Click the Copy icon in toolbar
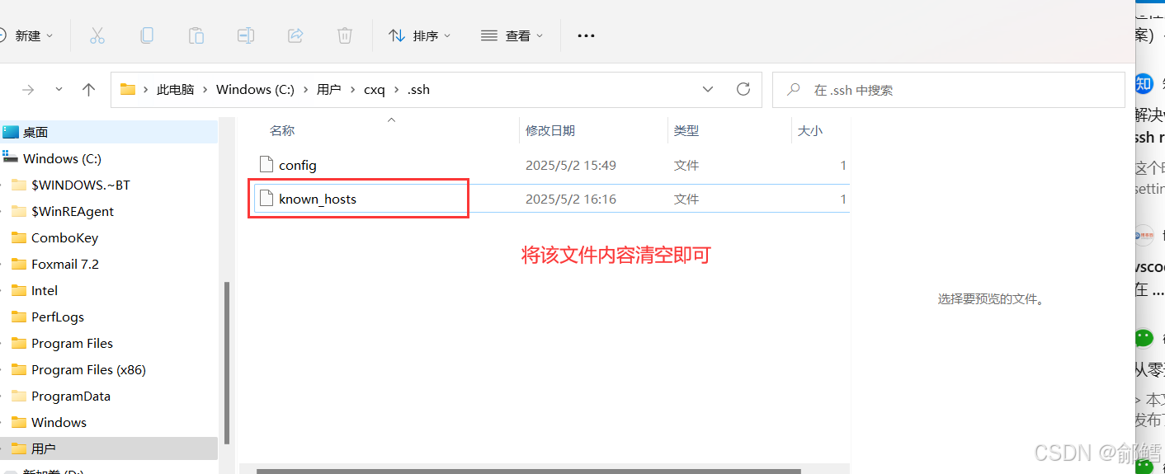This screenshot has height=474, width=1165. (x=147, y=35)
